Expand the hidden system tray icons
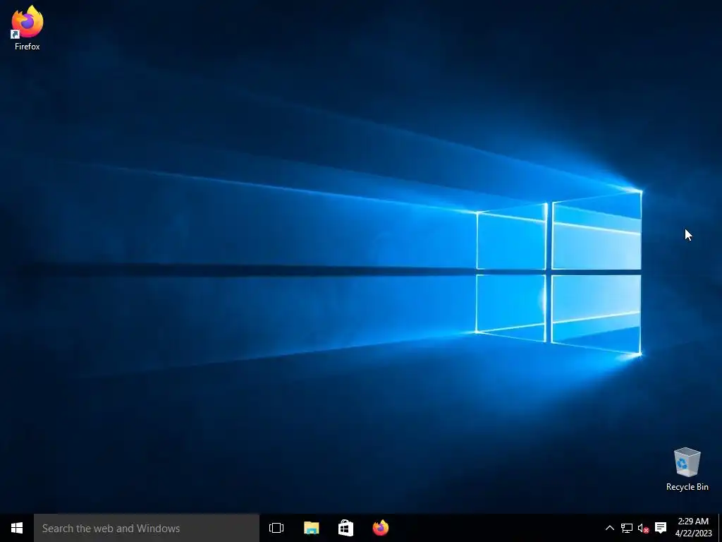The width and height of the screenshot is (722, 542). pyautogui.click(x=610, y=528)
